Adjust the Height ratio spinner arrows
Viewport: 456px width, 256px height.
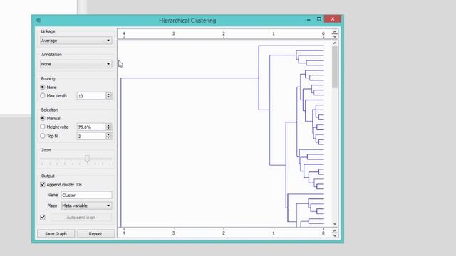click(x=108, y=127)
